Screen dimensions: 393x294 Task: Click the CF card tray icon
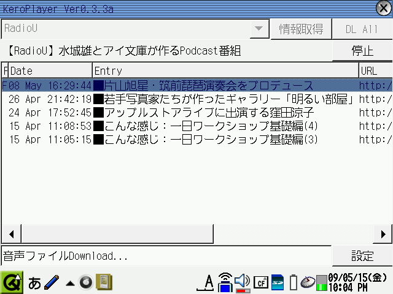pos(261,283)
